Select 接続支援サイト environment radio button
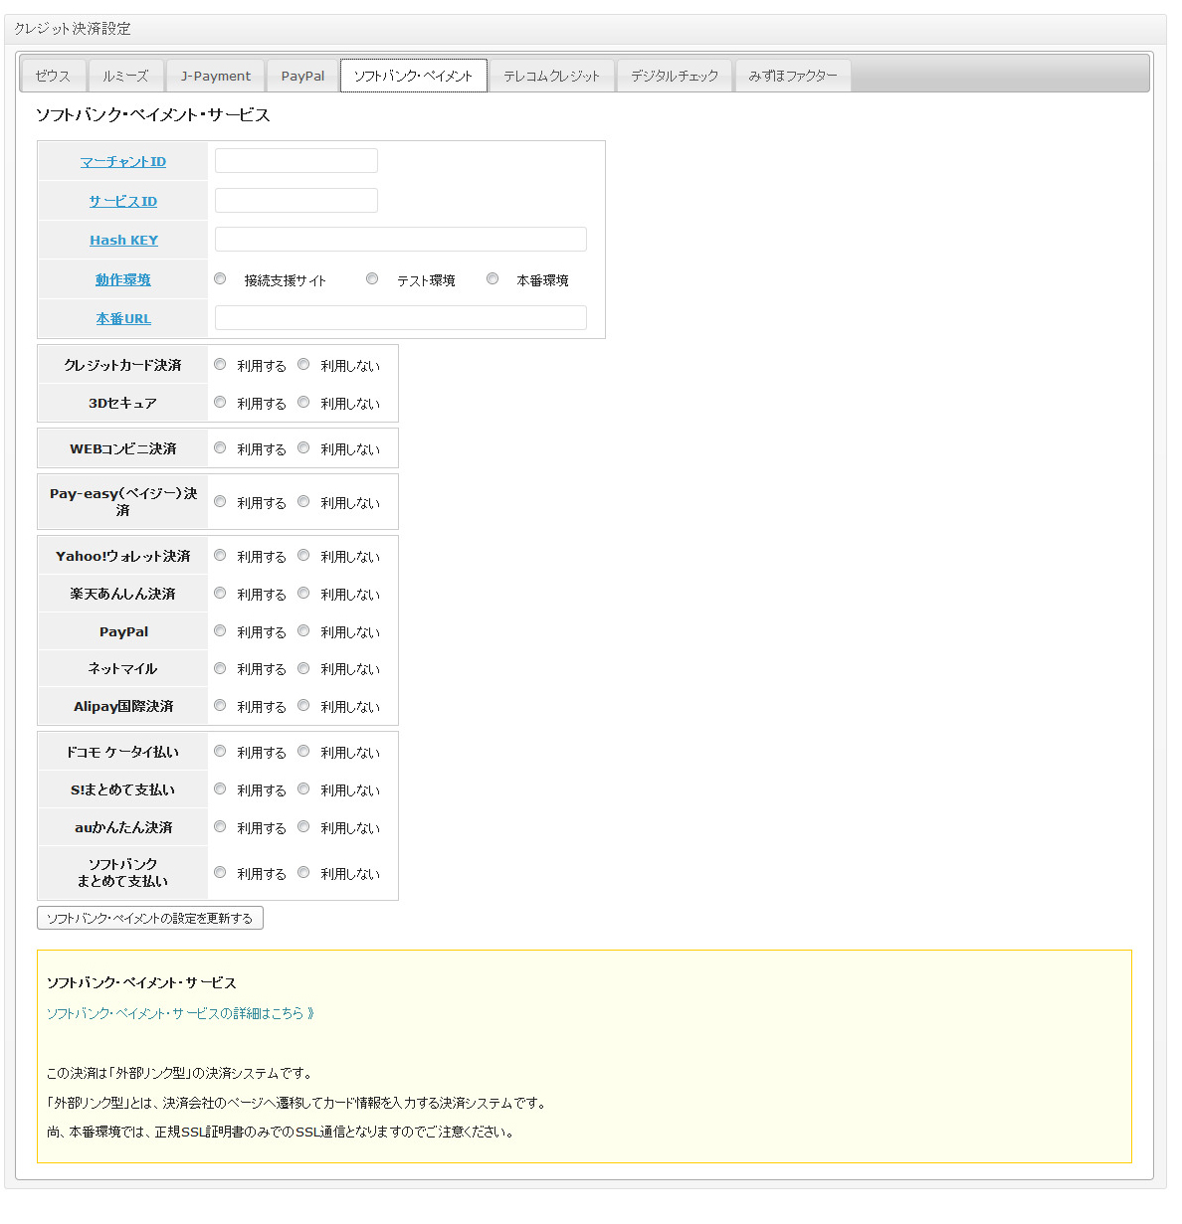 click(x=220, y=279)
